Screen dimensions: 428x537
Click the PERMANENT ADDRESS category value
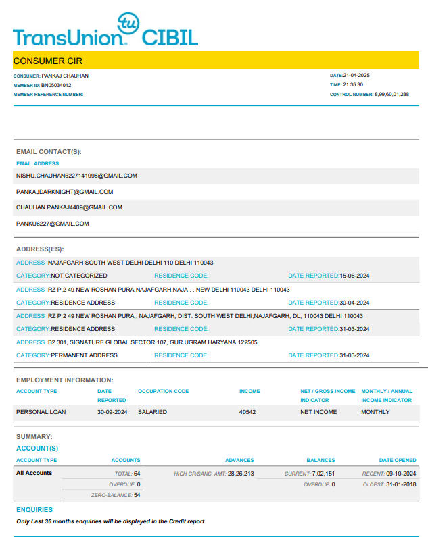(x=84, y=355)
